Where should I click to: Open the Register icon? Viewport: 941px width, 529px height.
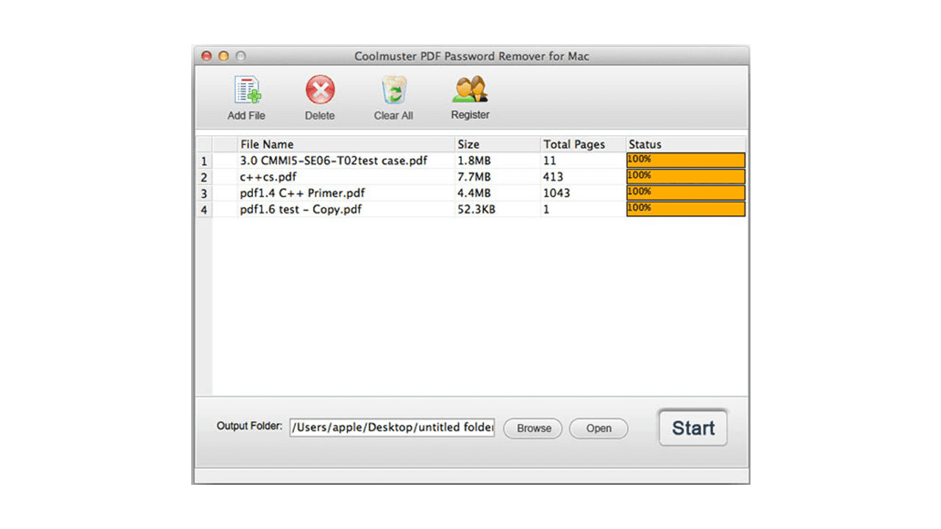470,90
